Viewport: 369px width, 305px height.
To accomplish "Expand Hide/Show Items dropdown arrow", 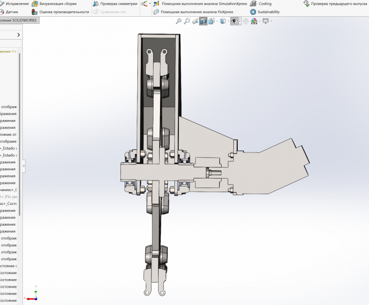I will pyautogui.click(x=240, y=21).
